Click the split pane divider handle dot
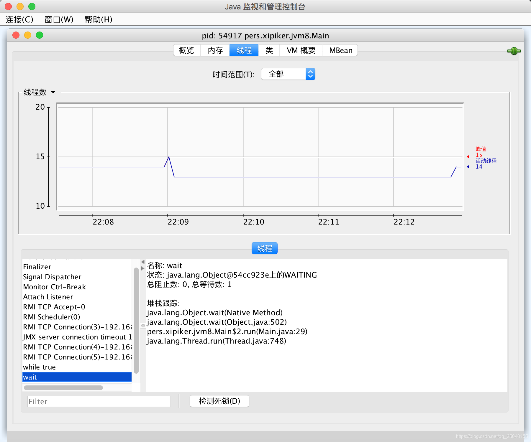The width and height of the screenshot is (531, 442). coord(143,326)
